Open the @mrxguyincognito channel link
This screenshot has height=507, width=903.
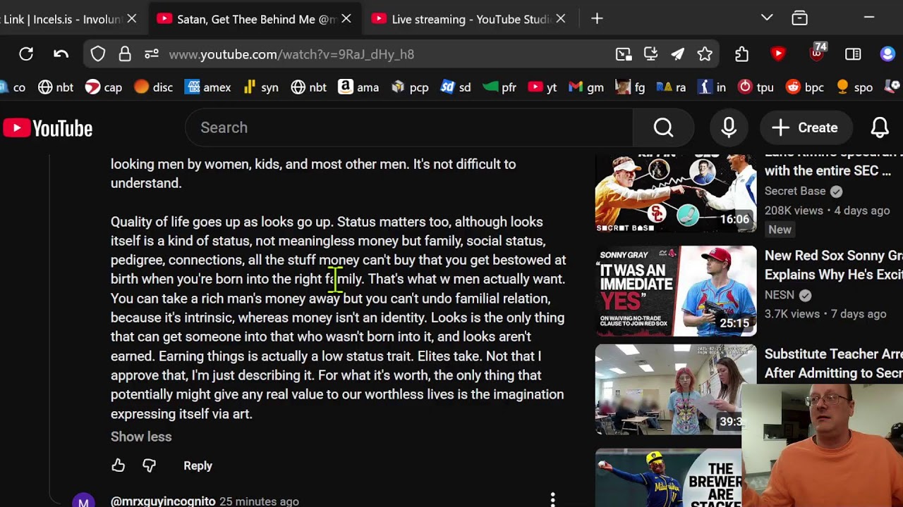click(163, 501)
